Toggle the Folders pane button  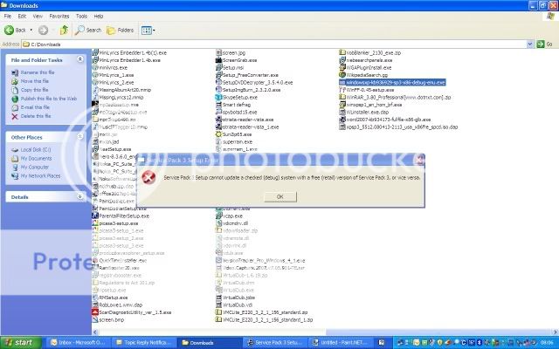tap(120, 29)
